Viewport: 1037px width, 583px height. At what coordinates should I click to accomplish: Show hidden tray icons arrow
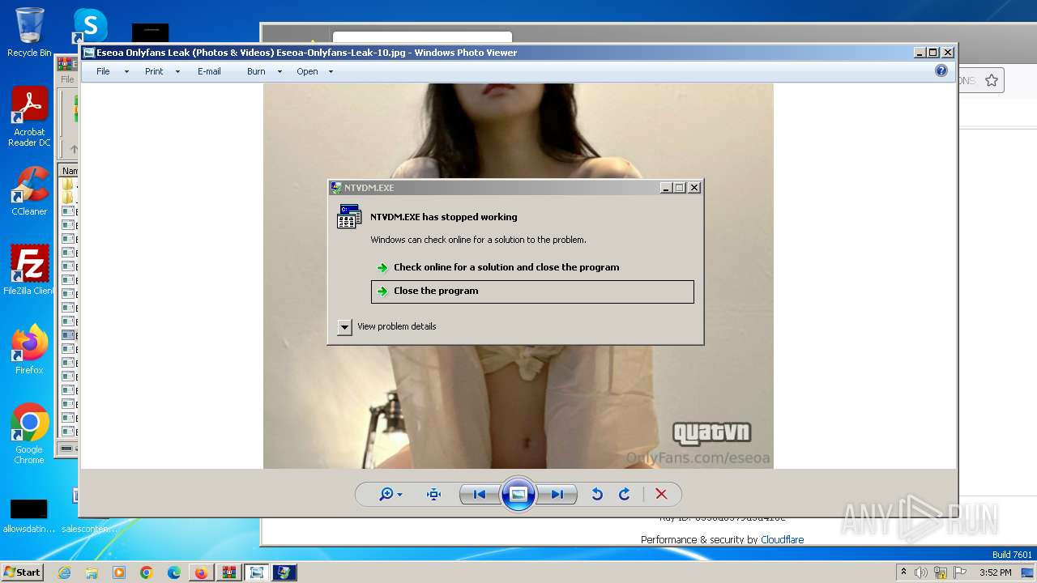pos(903,572)
